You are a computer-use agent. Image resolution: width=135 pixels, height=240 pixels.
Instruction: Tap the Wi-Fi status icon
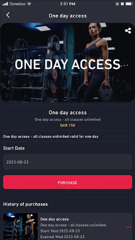29,4
